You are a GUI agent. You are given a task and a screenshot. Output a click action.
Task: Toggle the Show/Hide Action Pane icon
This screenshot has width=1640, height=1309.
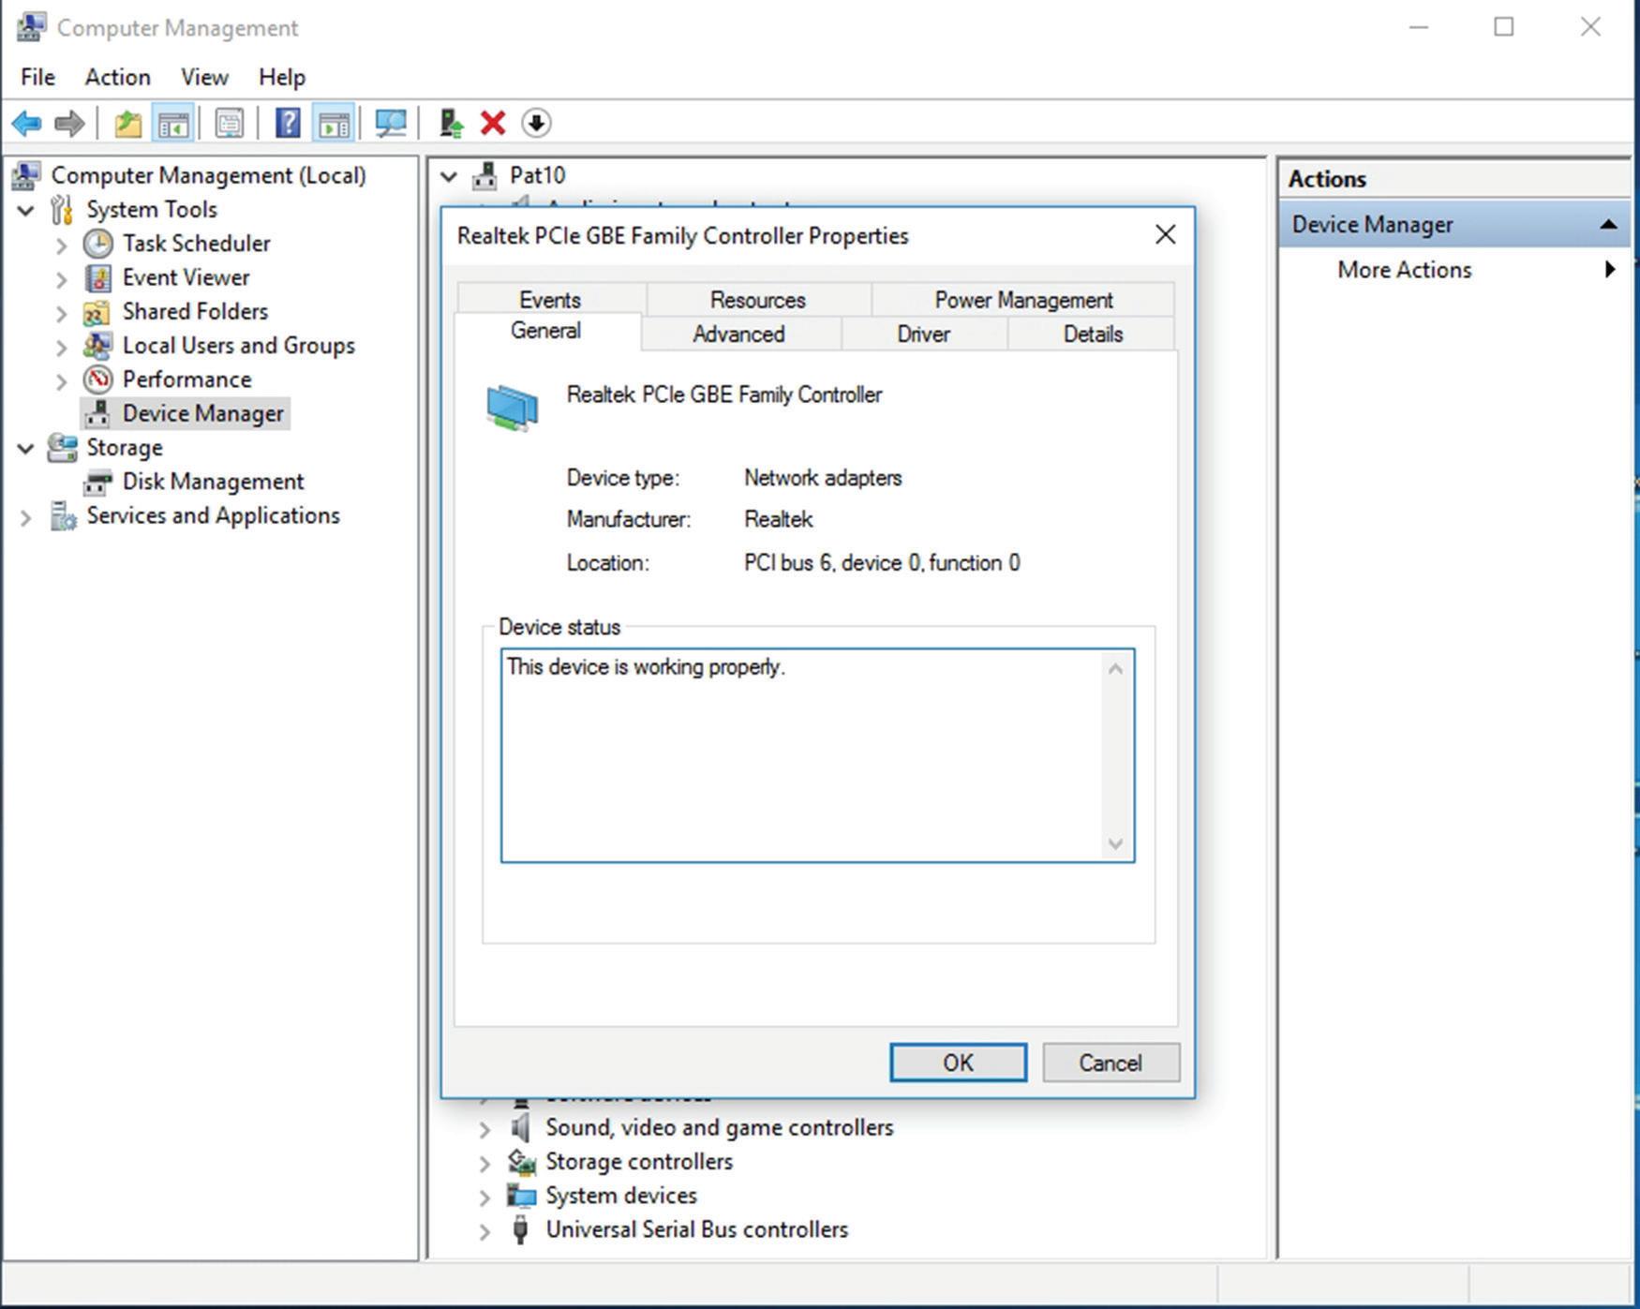coord(334,123)
